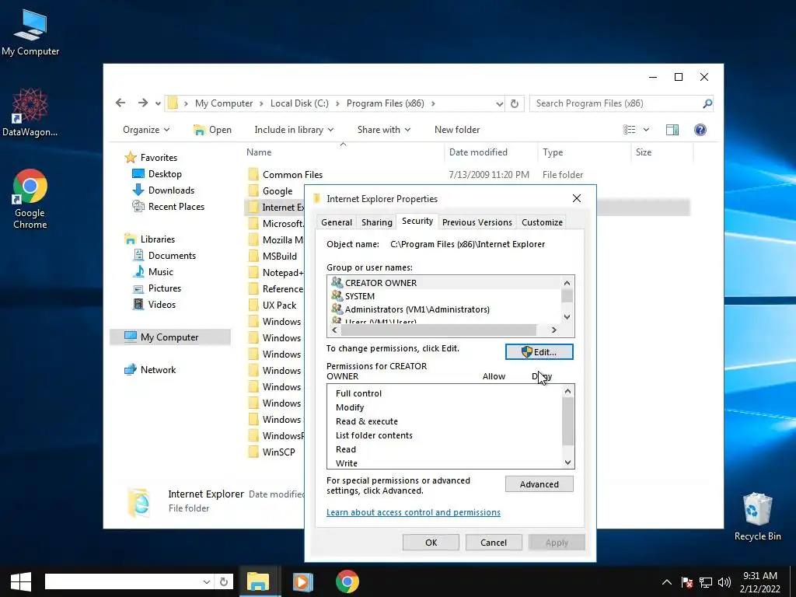The width and height of the screenshot is (796, 597).
Task: Click horizontal scrollbar of group list
Action: click(439, 330)
